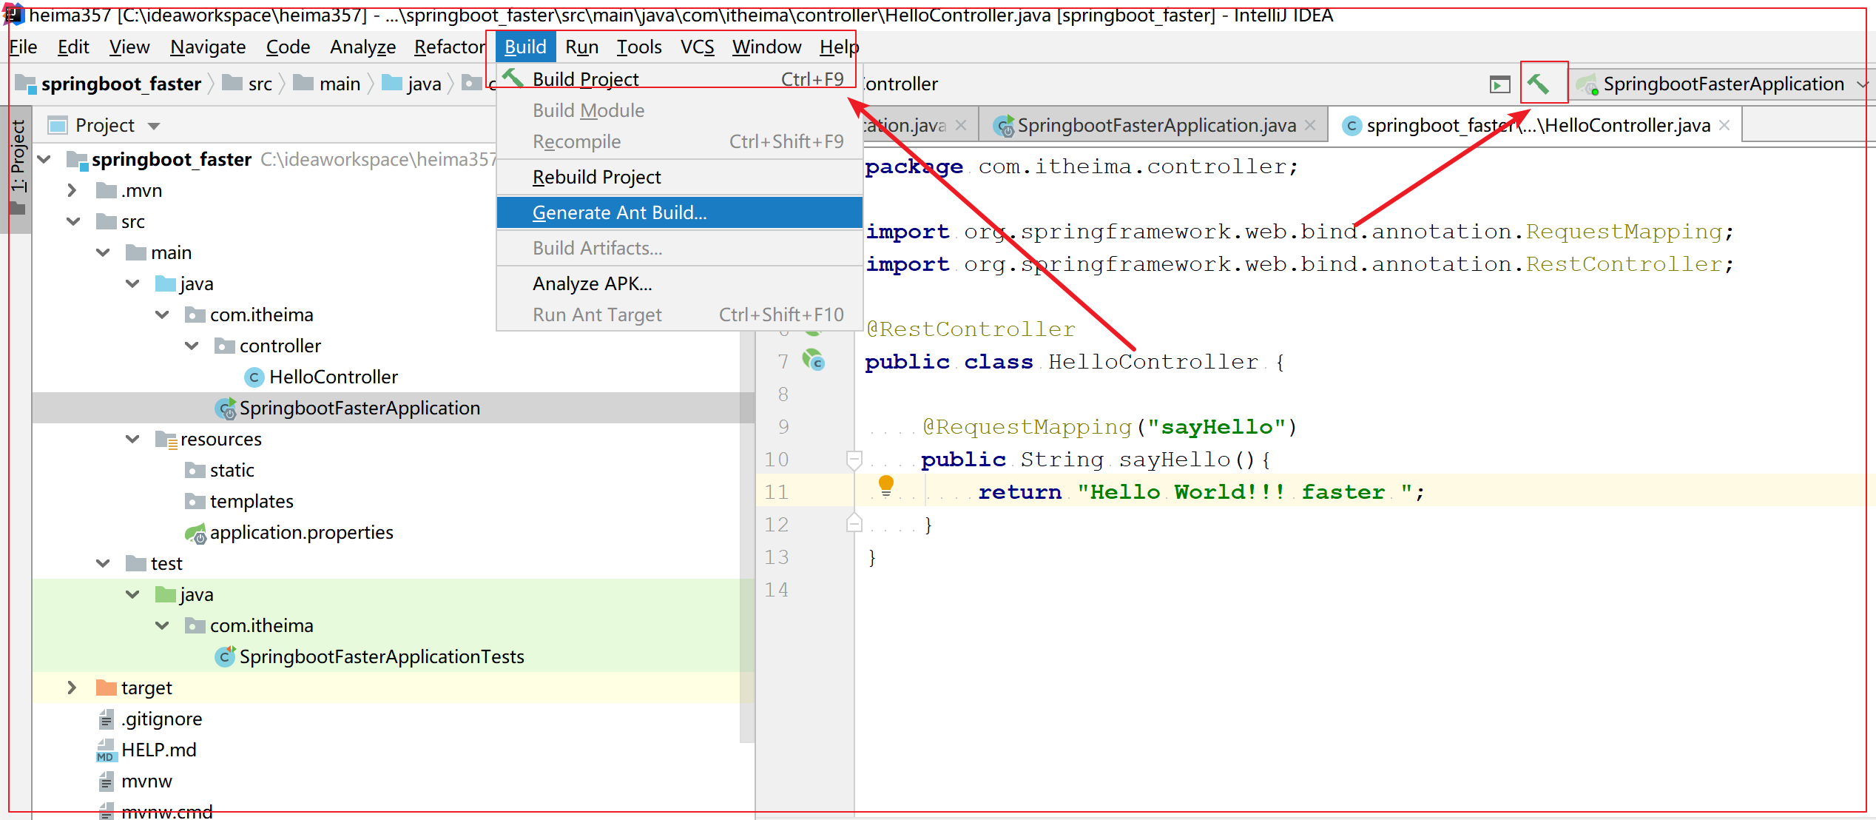Click the terminal-style icon left of the hammer
1876x820 pixels.
pyautogui.click(x=1499, y=84)
